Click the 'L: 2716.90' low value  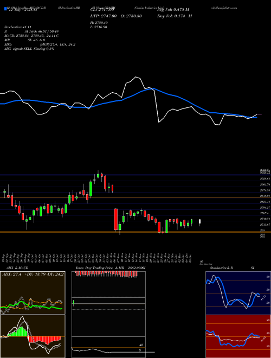[99, 27]
